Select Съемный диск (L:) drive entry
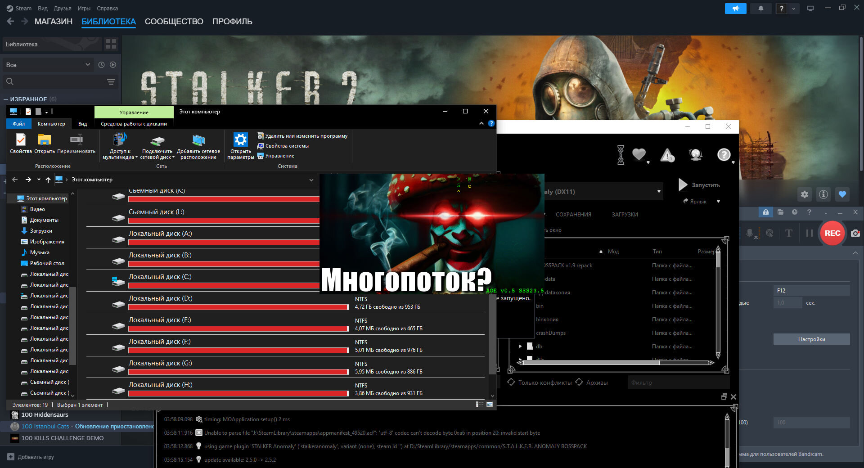 202,216
